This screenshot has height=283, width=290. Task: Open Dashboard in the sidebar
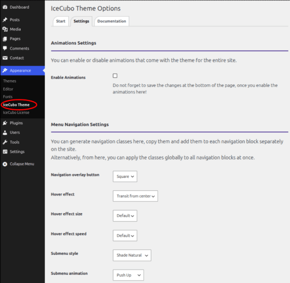(x=22, y=7)
